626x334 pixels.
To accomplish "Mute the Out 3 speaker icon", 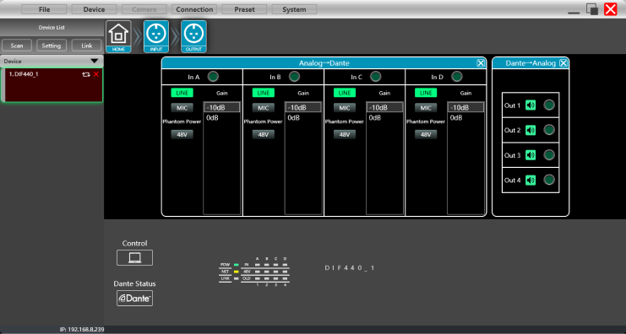I will [531, 155].
